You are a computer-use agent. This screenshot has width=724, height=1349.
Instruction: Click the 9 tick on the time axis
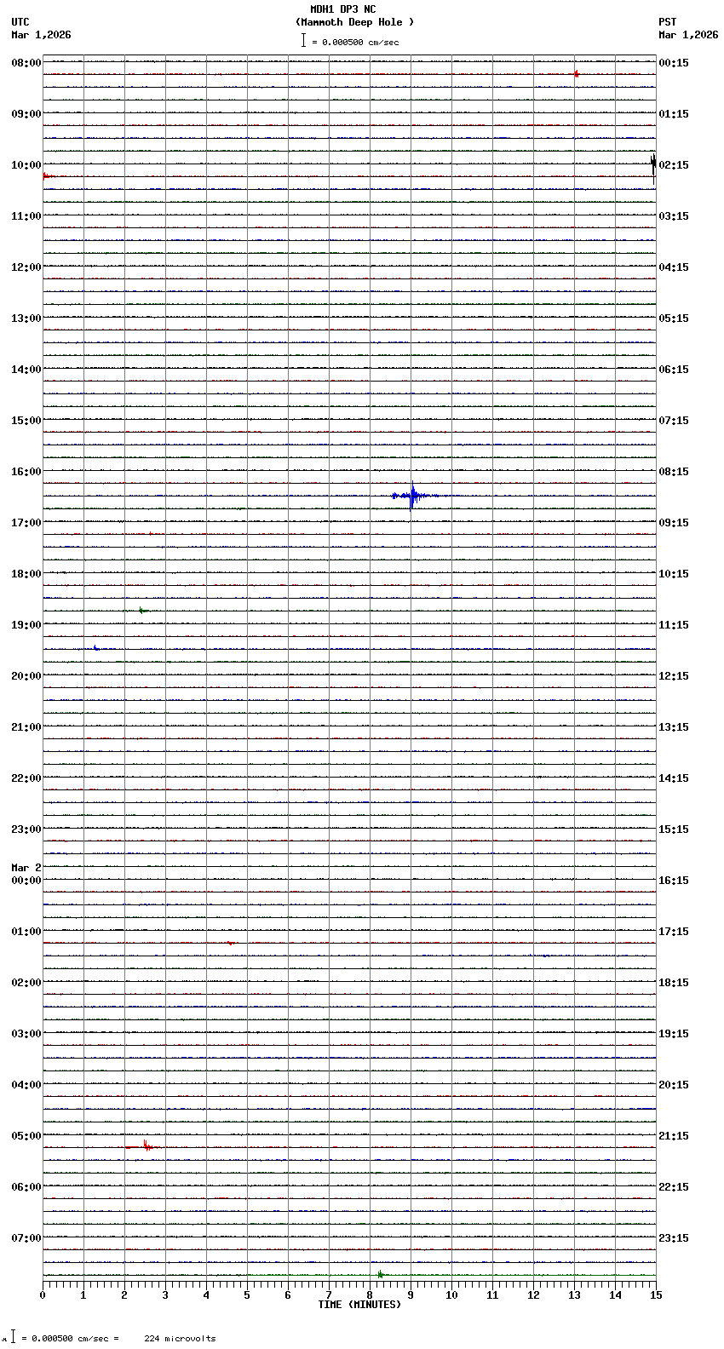point(411,1295)
